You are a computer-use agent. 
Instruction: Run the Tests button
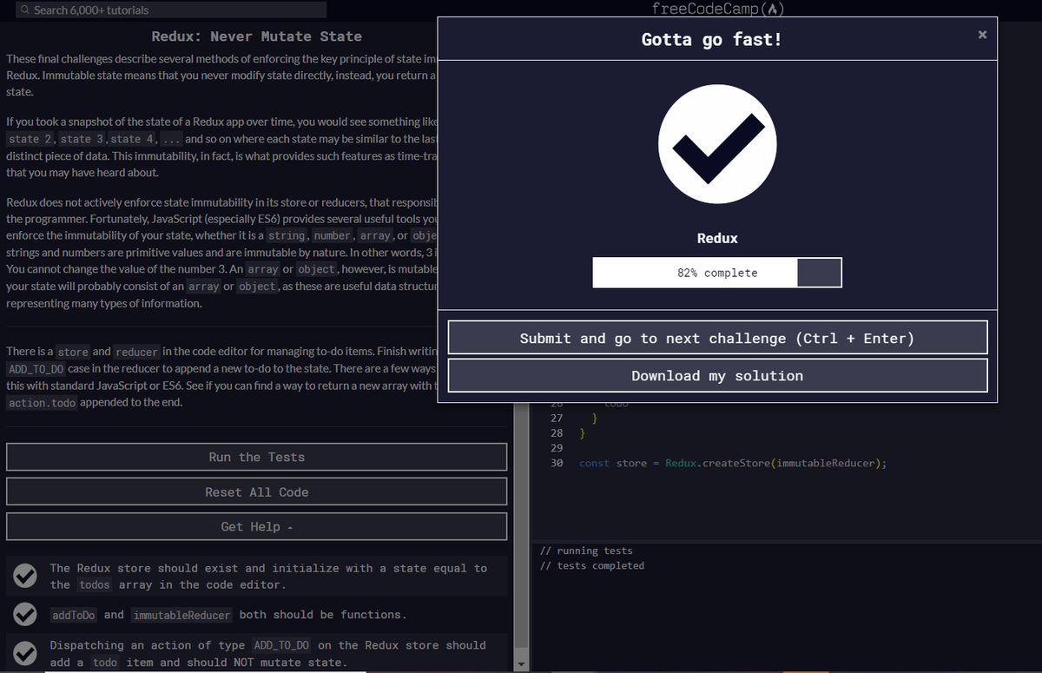coord(256,457)
